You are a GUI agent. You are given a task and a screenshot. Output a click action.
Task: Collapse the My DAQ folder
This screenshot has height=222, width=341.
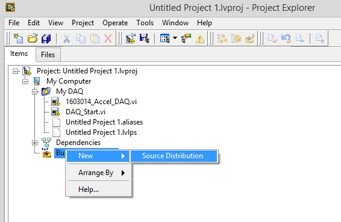34,91
